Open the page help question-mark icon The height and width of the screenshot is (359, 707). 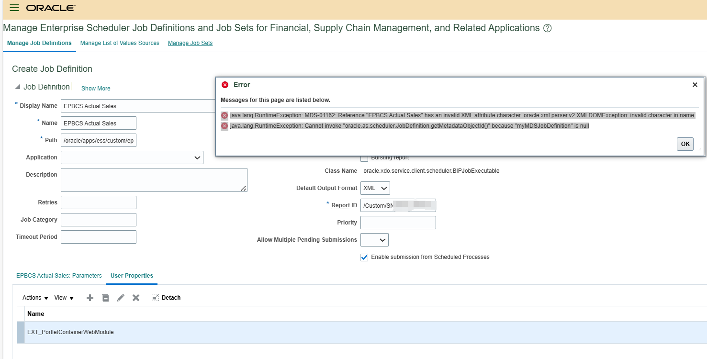[x=548, y=28]
